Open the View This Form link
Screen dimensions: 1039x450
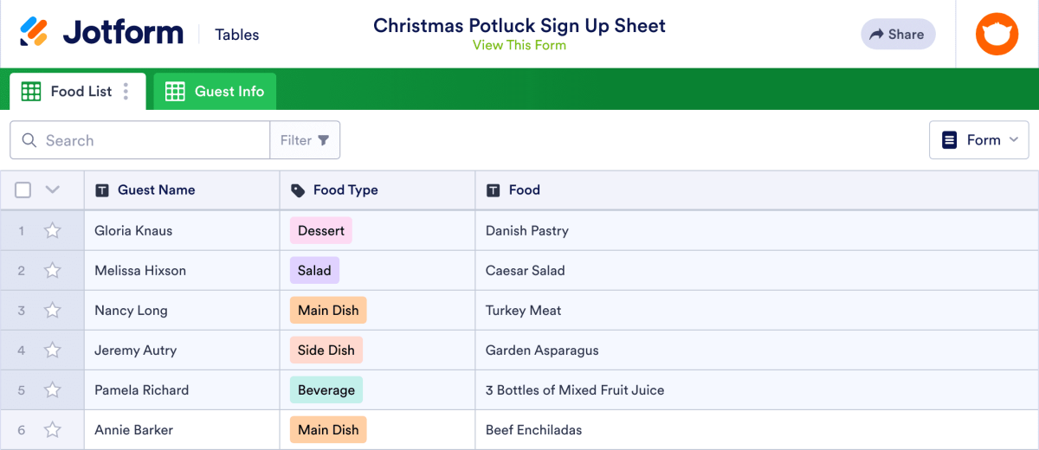[x=519, y=45]
